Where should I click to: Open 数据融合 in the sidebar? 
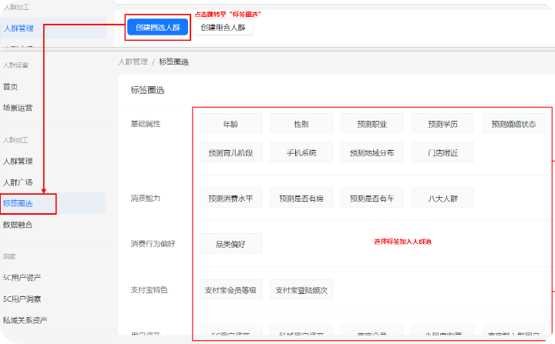[x=18, y=225]
